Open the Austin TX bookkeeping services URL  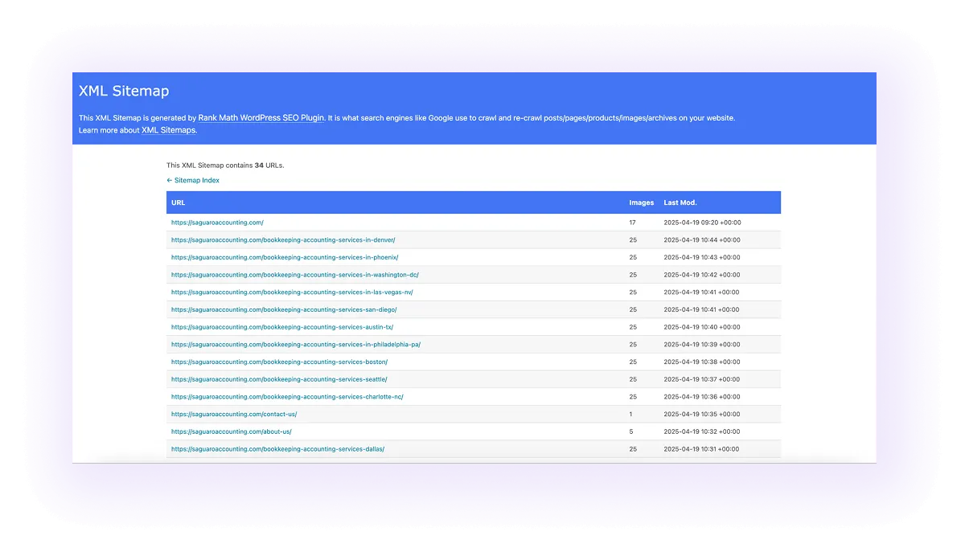278,327
